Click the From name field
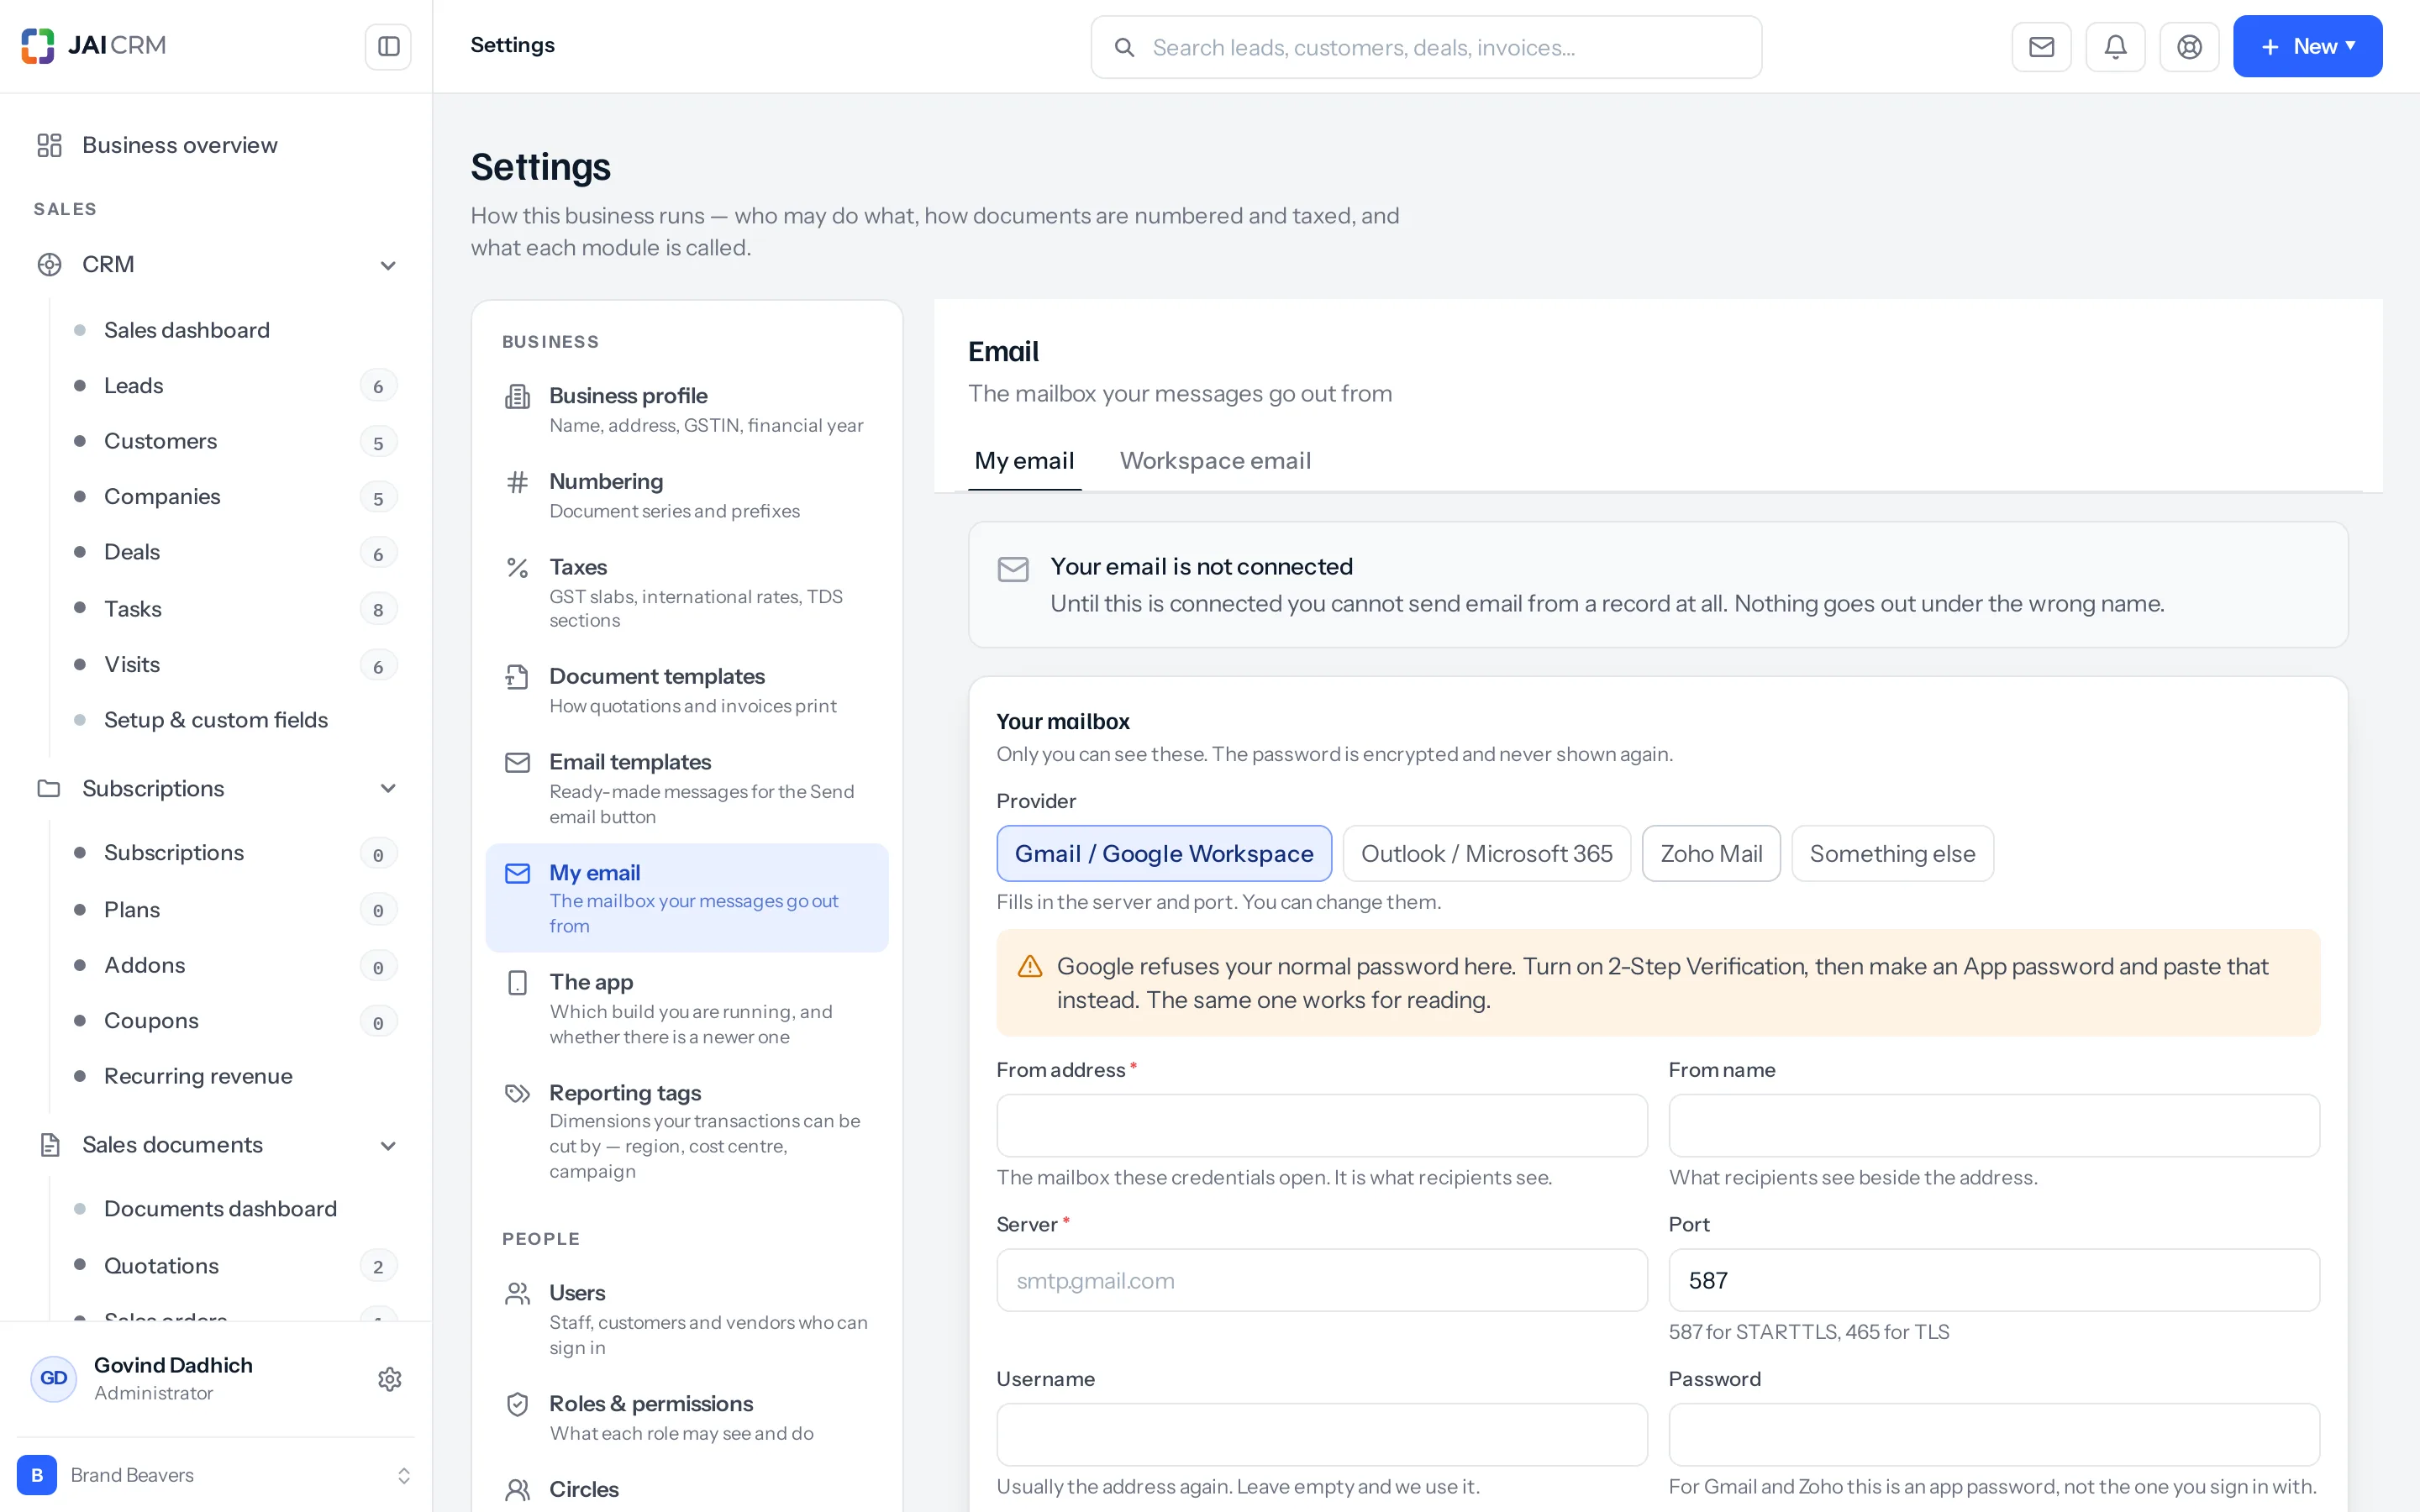Viewport: 2420px width, 1512px height. coord(1994,1125)
